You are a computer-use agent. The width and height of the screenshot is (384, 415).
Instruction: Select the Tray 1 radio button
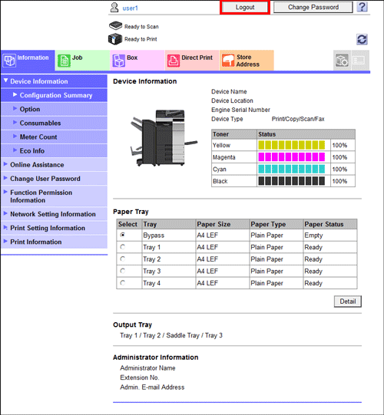[122, 247]
